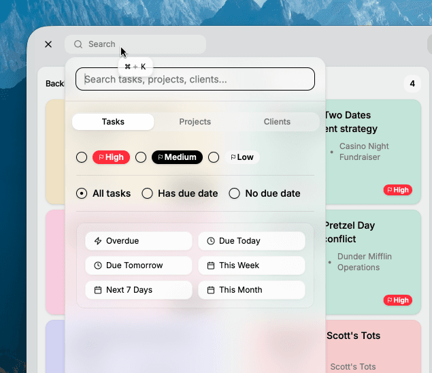The height and width of the screenshot is (373, 432).
Task: Select the All tasks radio button
Action: pos(82,193)
